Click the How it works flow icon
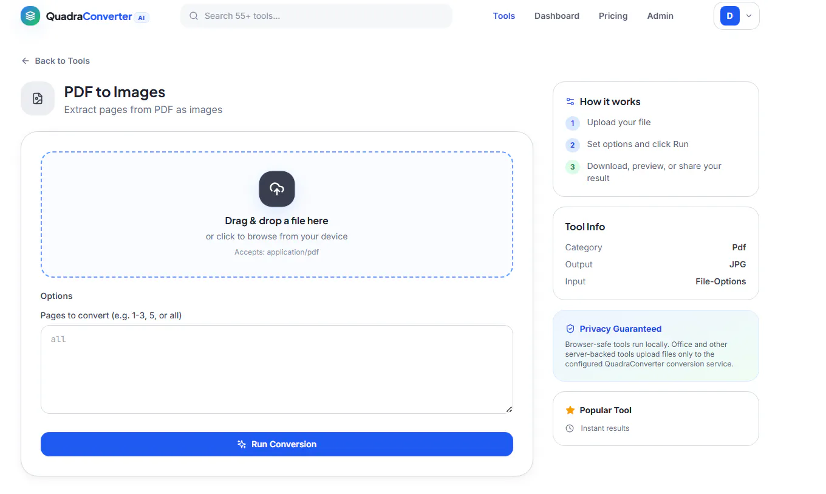 pyautogui.click(x=570, y=101)
